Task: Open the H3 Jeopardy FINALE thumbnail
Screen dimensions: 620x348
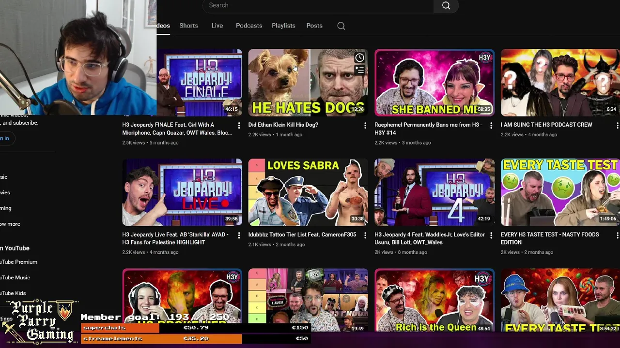Action: pos(199,83)
